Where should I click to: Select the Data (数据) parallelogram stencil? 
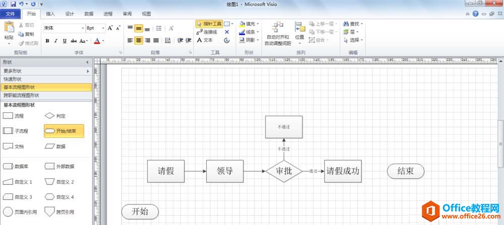click(x=55, y=146)
